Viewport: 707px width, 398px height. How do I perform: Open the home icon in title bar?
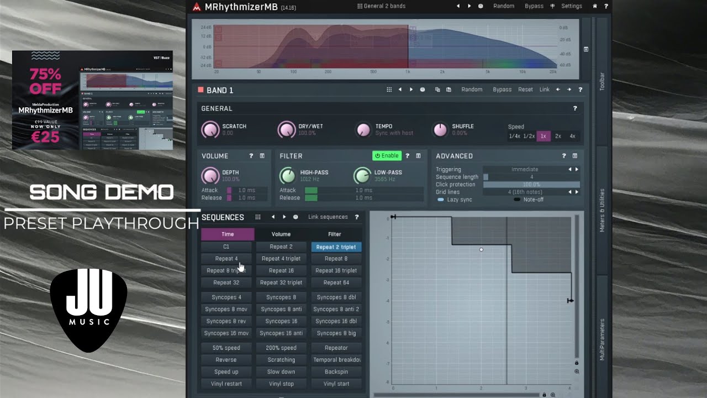point(595,6)
